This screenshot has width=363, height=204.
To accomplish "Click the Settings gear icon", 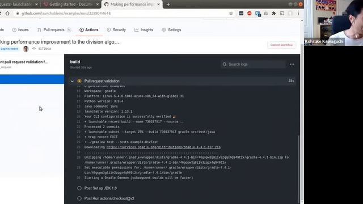I will pyautogui.click(x=164, y=30).
